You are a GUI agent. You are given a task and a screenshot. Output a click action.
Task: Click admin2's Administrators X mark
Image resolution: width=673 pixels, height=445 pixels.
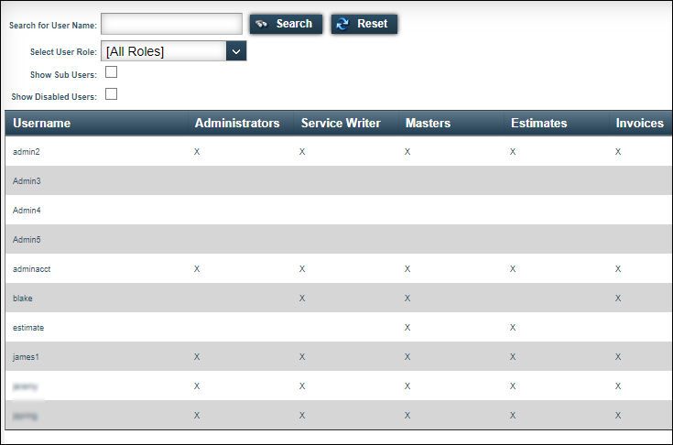(x=197, y=151)
